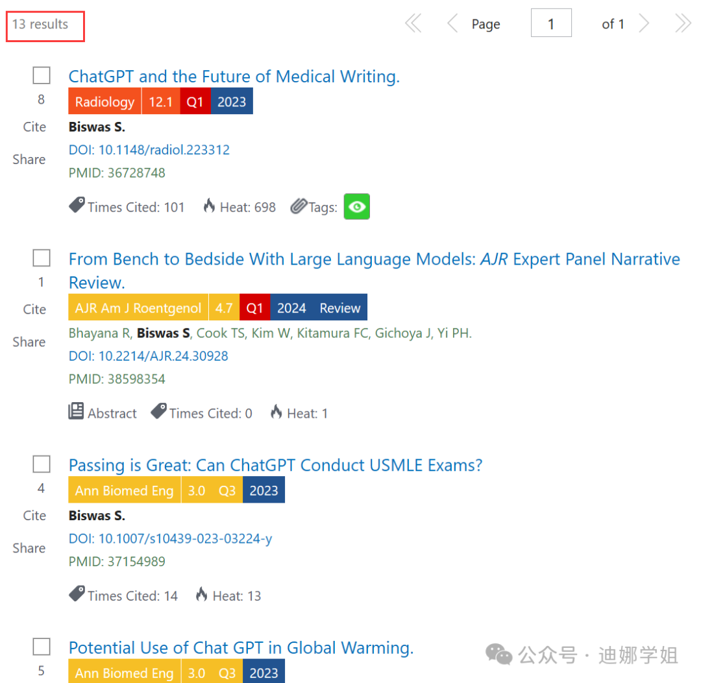The width and height of the screenshot is (701, 683).
Task: Open DOI 10.1148/radiol.223312 link
Action: point(149,150)
